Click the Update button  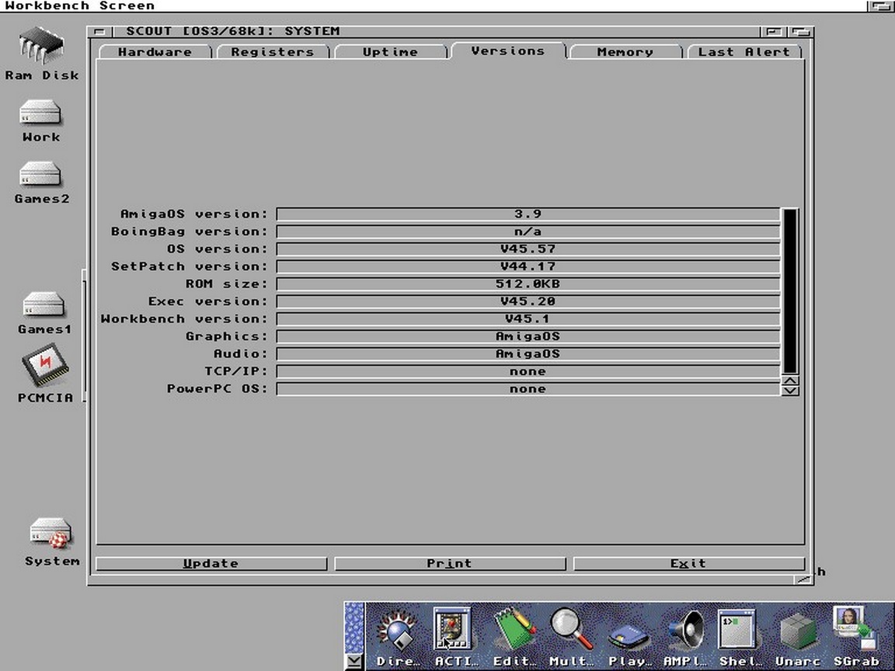coord(211,564)
